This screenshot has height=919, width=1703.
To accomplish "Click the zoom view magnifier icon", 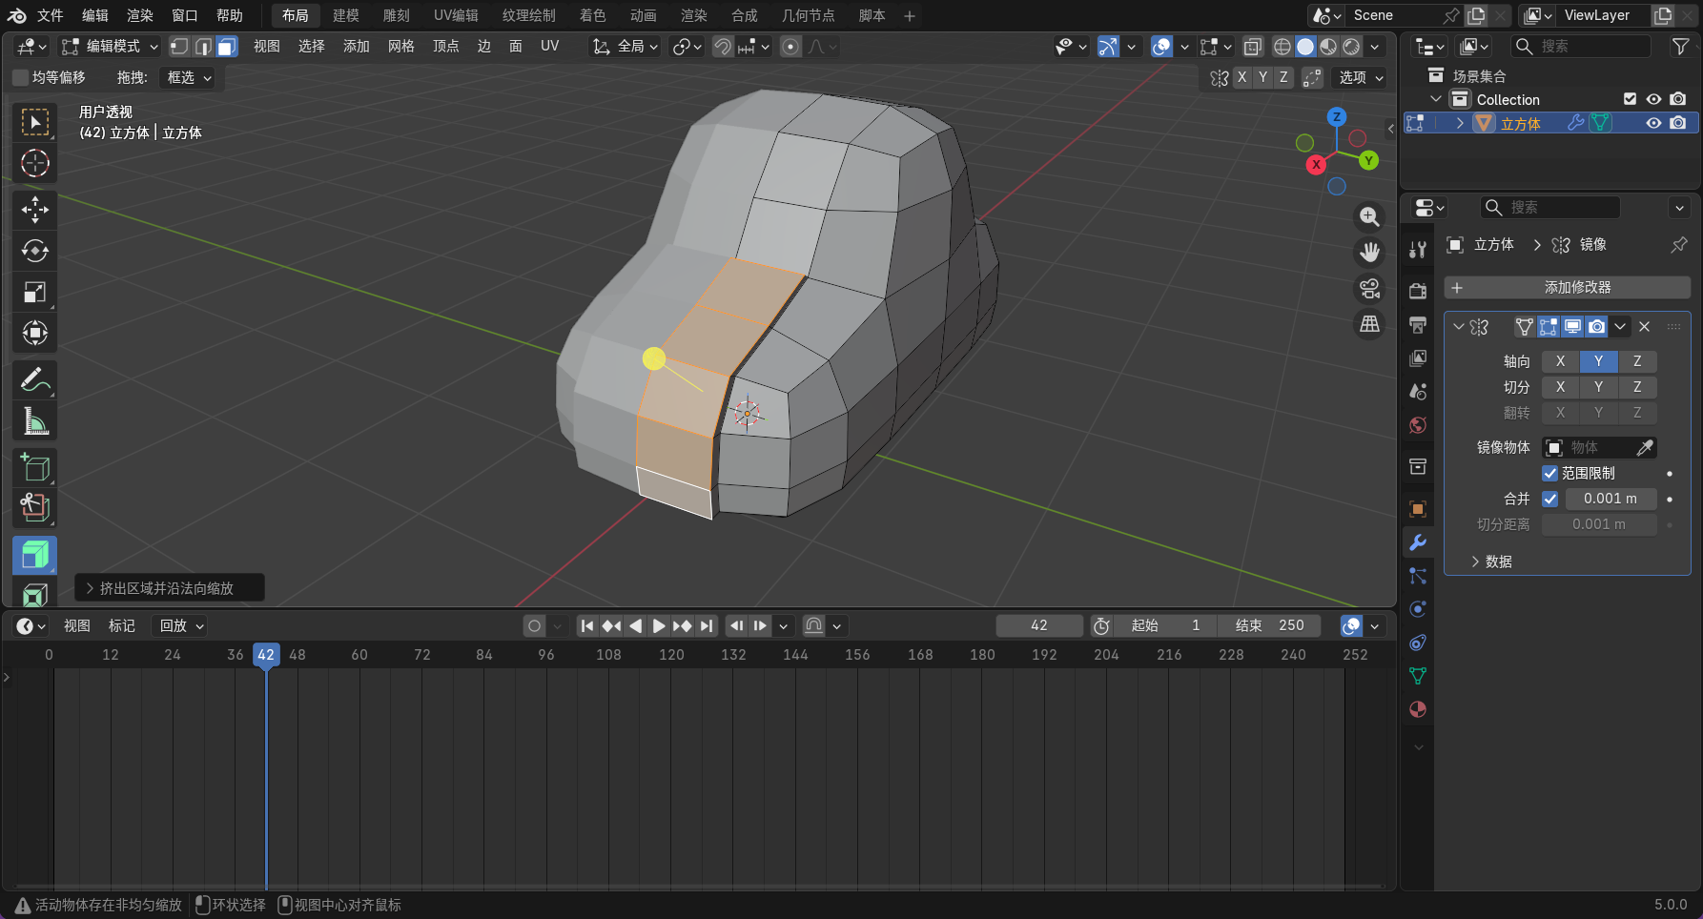I will point(1369,217).
